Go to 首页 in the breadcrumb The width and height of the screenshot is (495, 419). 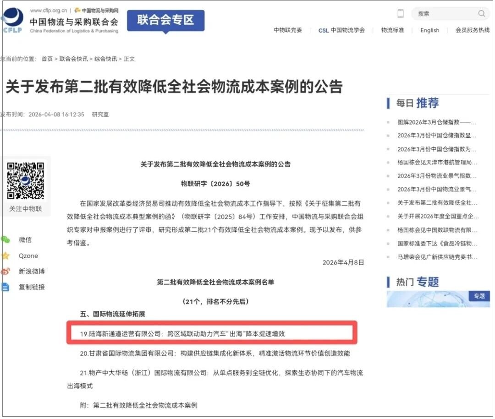[x=47, y=59]
